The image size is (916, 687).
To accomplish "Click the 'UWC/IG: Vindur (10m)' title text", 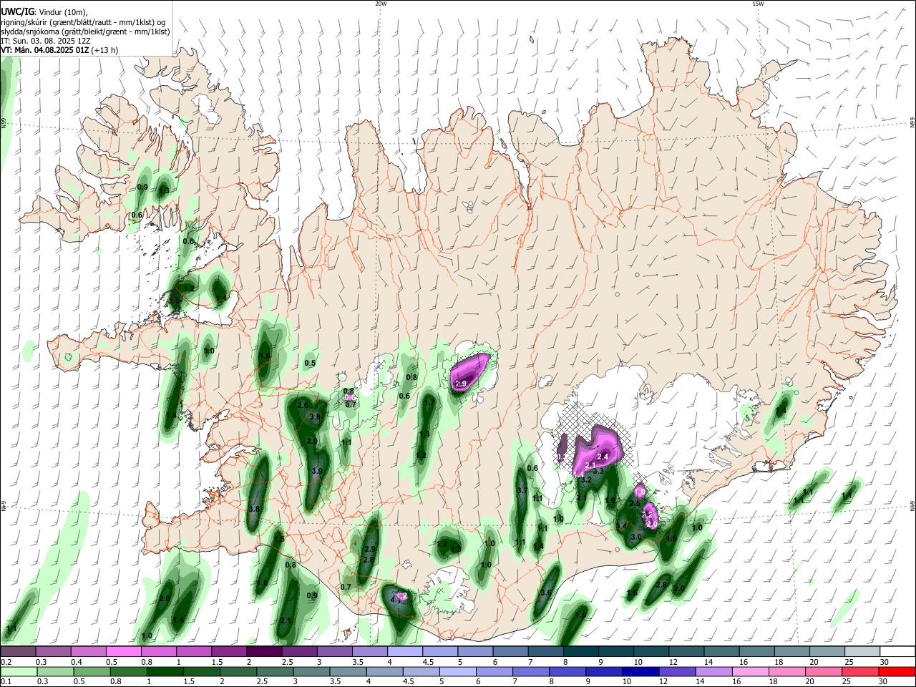I will [44, 12].
